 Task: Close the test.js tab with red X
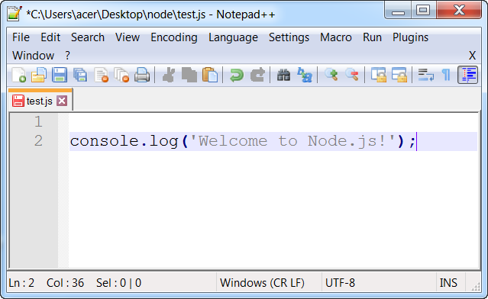pyautogui.click(x=62, y=101)
